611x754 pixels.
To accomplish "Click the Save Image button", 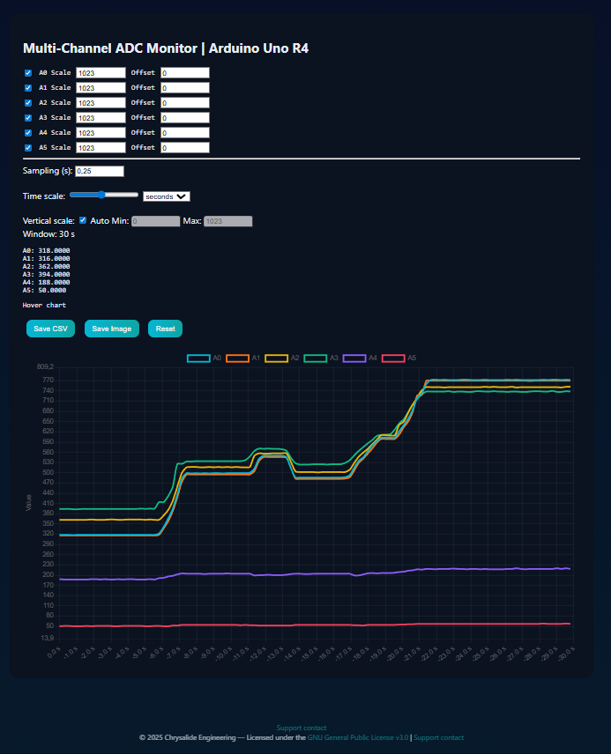I will tap(112, 329).
